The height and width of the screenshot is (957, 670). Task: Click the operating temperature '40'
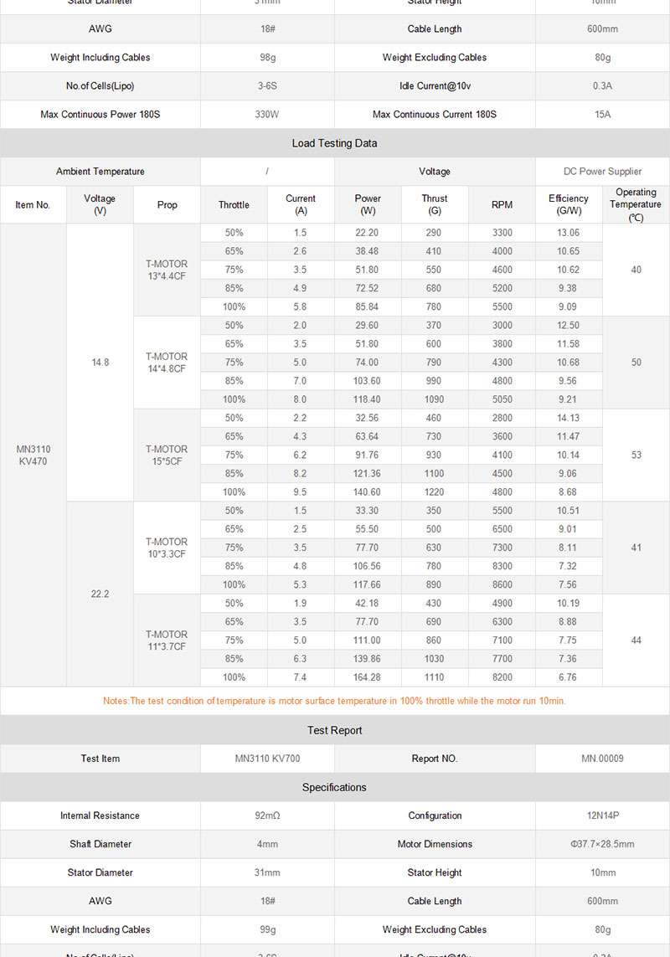636,270
